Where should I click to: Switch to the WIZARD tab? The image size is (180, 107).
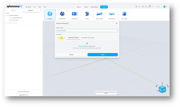13,10
